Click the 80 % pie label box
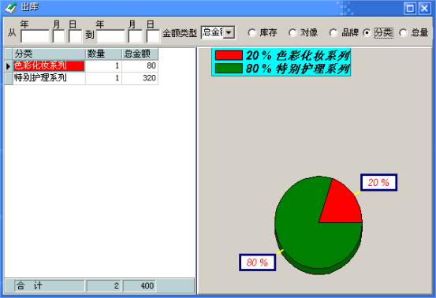This screenshot has width=436, height=298. coord(258,263)
